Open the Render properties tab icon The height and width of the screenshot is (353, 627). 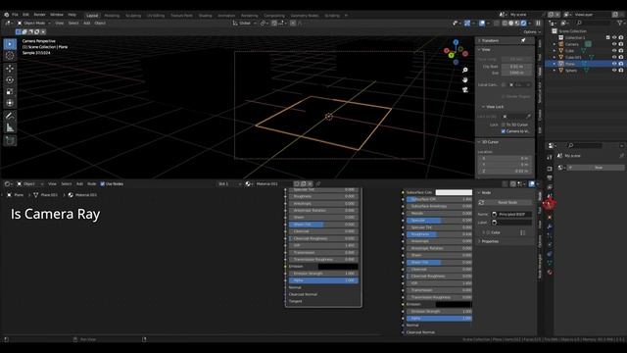[x=550, y=169]
